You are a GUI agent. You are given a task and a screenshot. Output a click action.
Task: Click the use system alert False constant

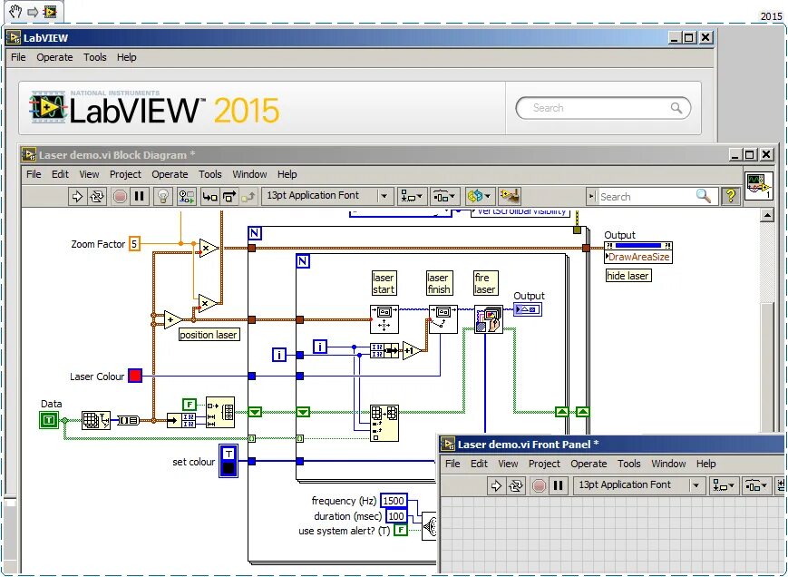402,532
